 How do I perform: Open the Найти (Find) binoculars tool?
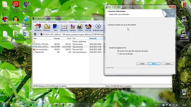click(80, 28)
